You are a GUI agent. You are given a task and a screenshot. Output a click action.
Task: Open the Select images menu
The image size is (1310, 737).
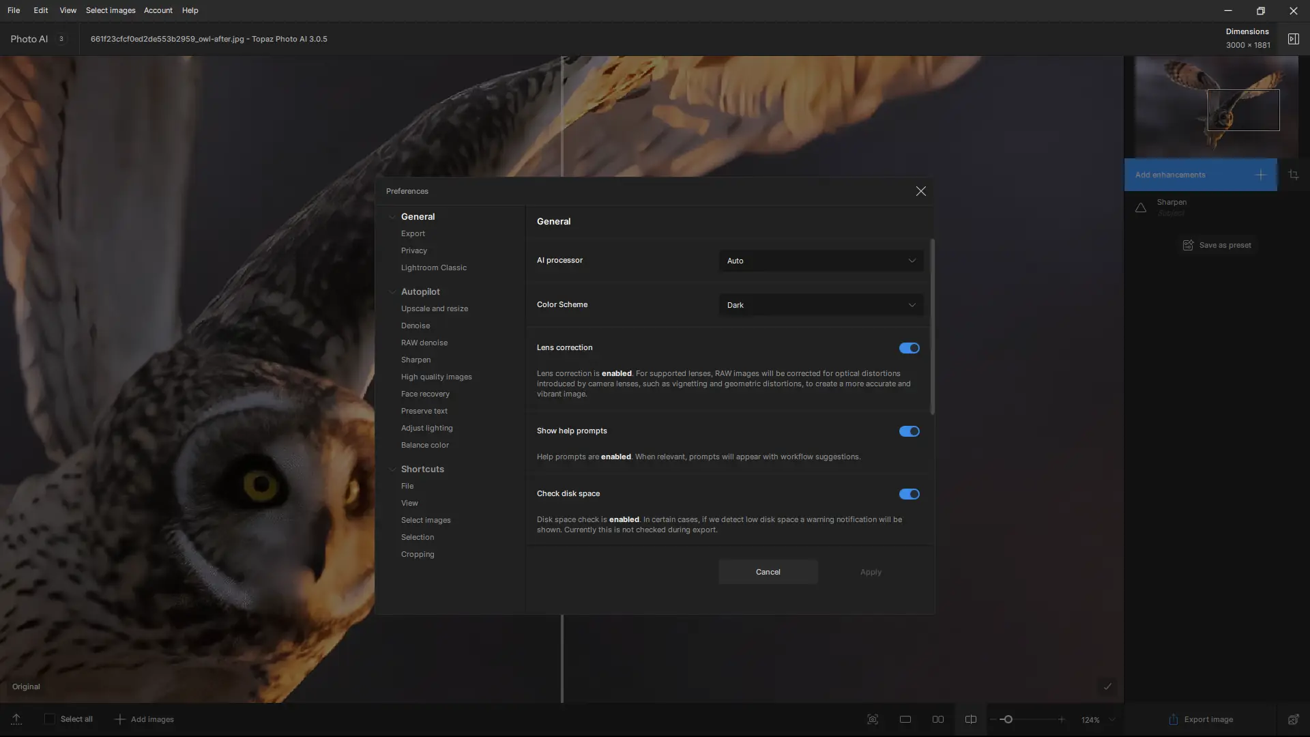pyautogui.click(x=111, y=10)
